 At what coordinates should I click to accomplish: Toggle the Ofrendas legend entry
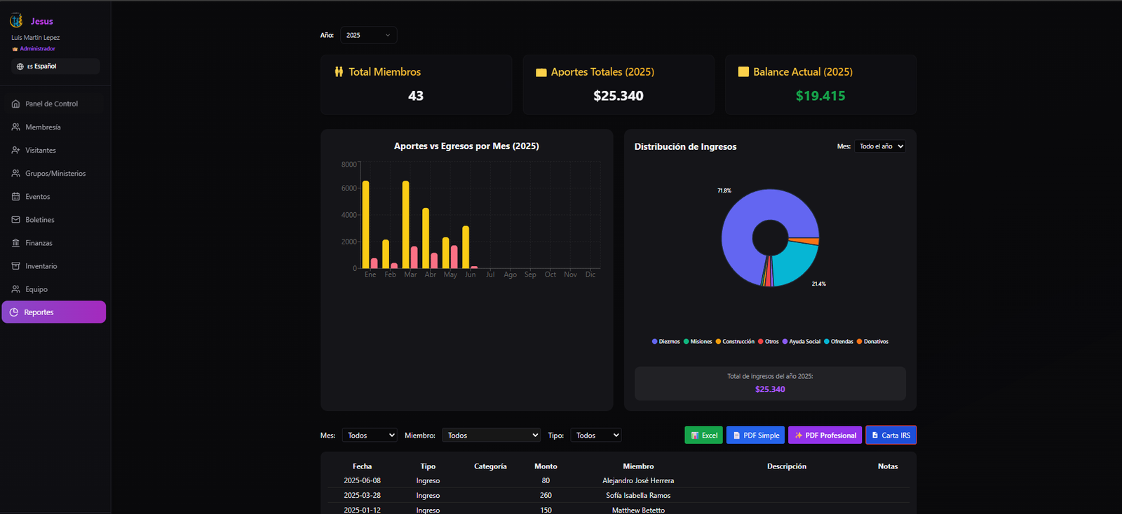coord(838,342)
